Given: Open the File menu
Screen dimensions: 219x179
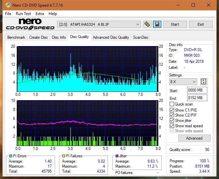Looking at the screenshot, I should tap(8, 14).
